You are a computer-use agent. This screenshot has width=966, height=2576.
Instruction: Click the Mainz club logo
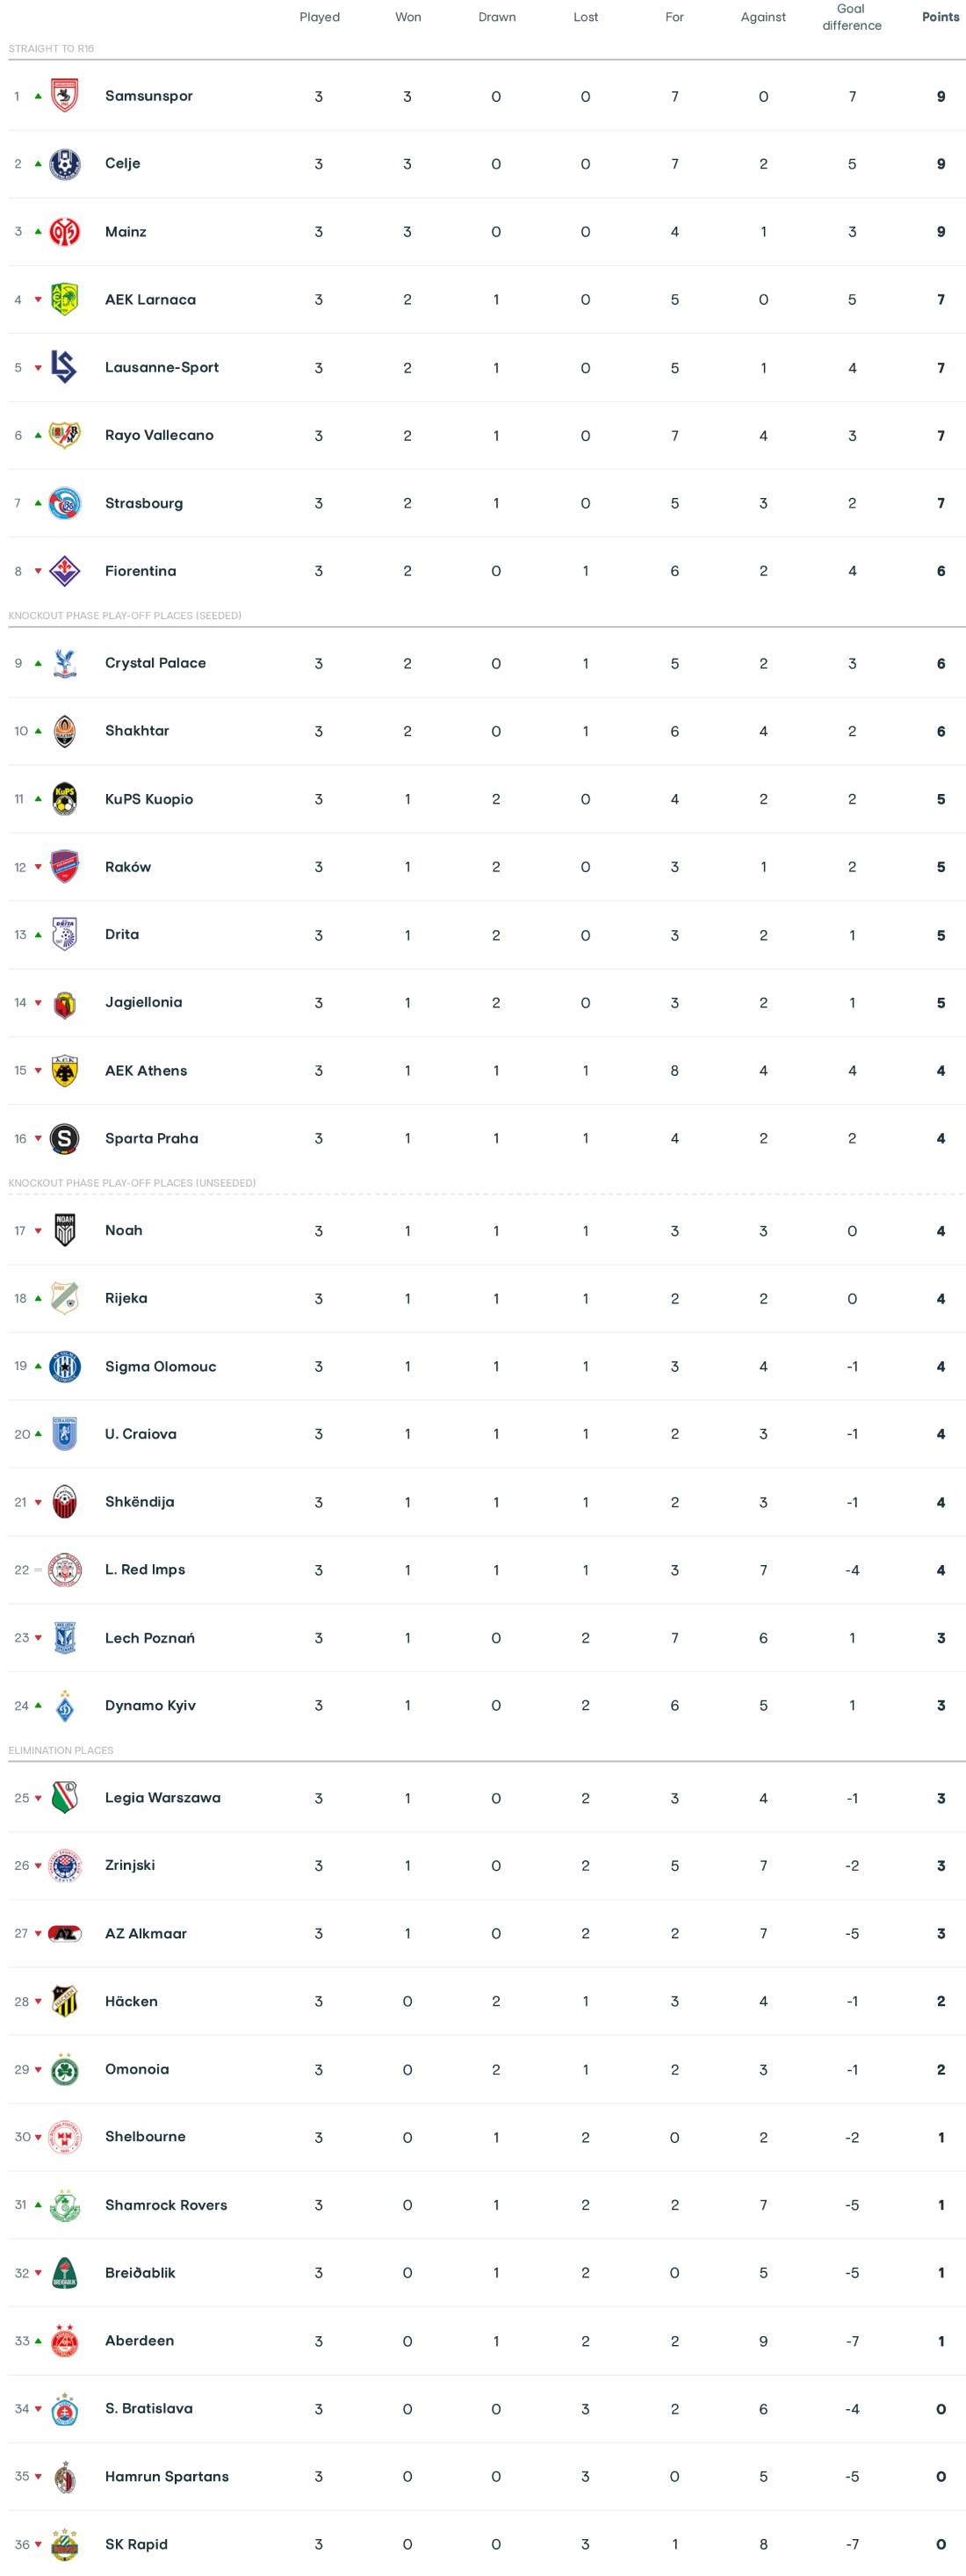pos(64,232)
